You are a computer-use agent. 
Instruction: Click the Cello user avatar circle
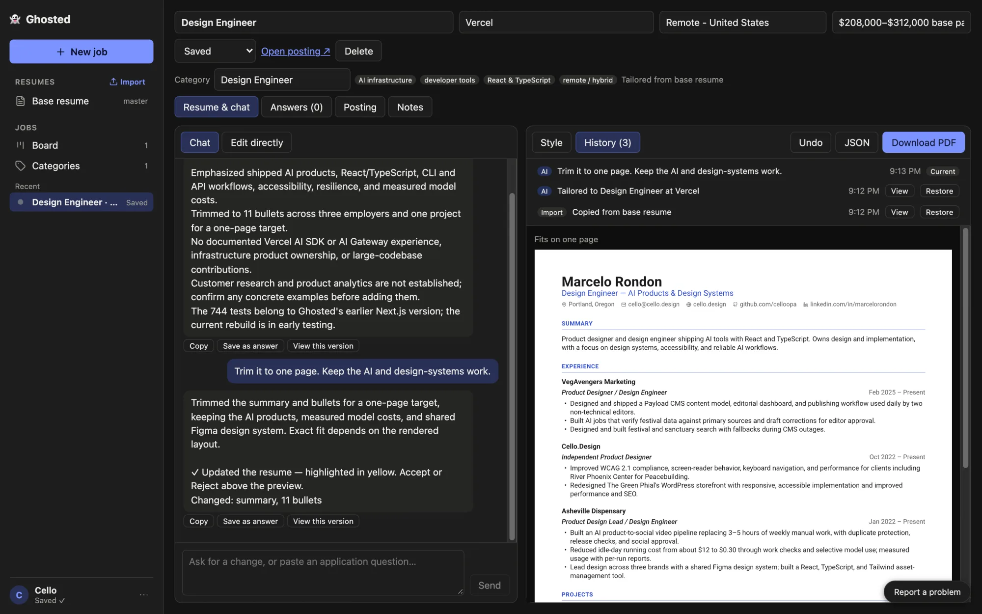(19, 595)
